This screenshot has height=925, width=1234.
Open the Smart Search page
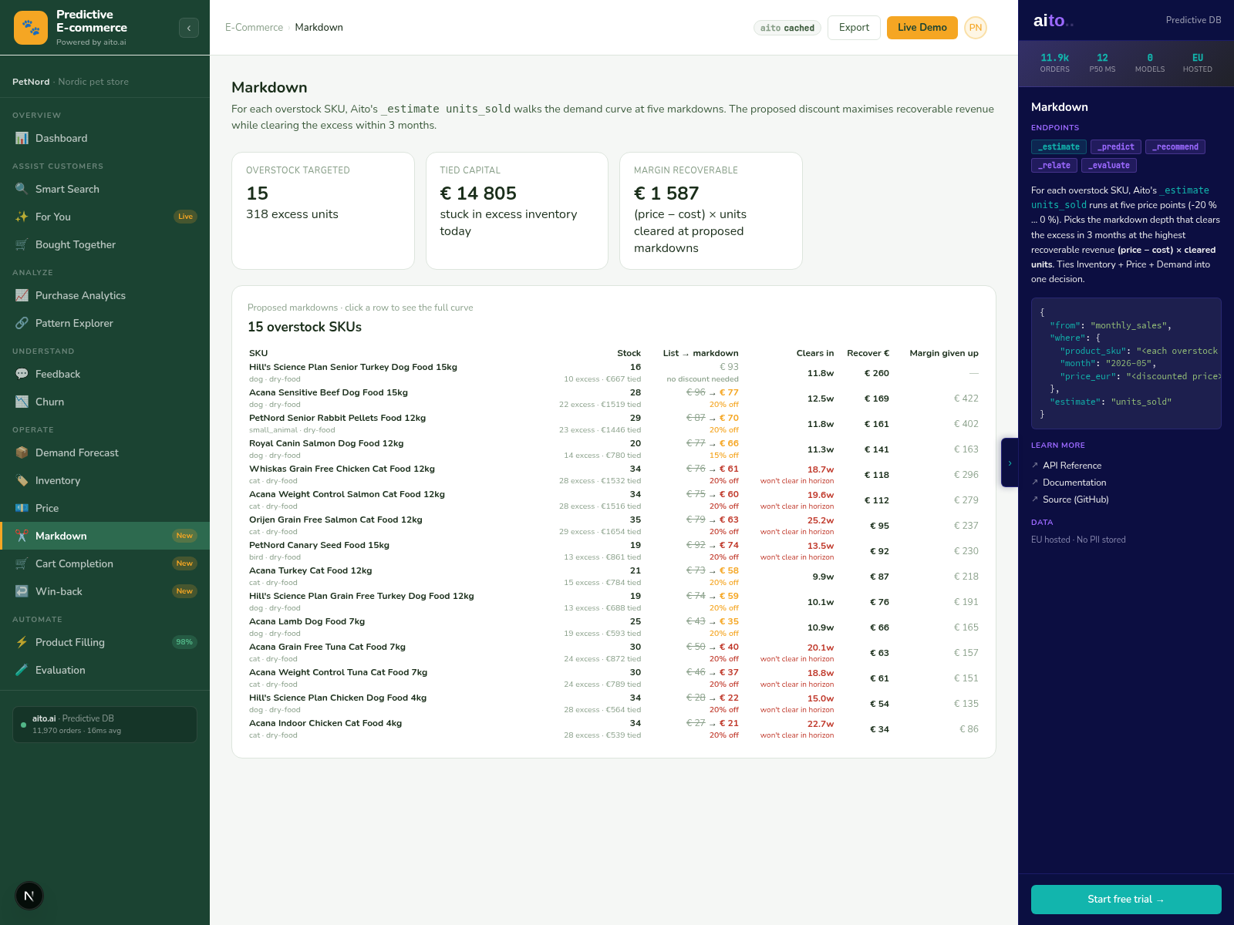105,189
